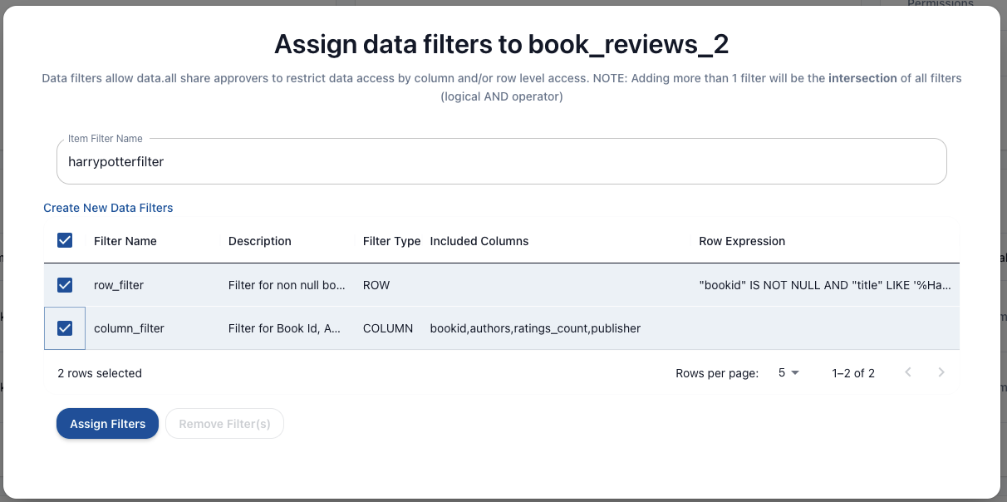The width and height of the screenshot is (1007, 502).
Task: Sort by the Filter Type column header
Action: [x=392, y=241]
